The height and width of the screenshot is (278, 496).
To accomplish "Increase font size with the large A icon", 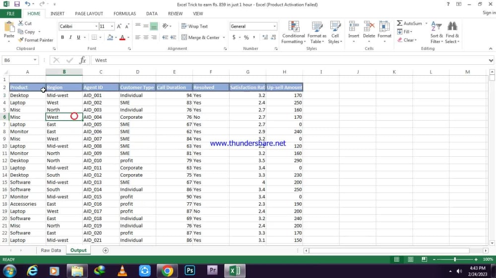I will point(119,27).
